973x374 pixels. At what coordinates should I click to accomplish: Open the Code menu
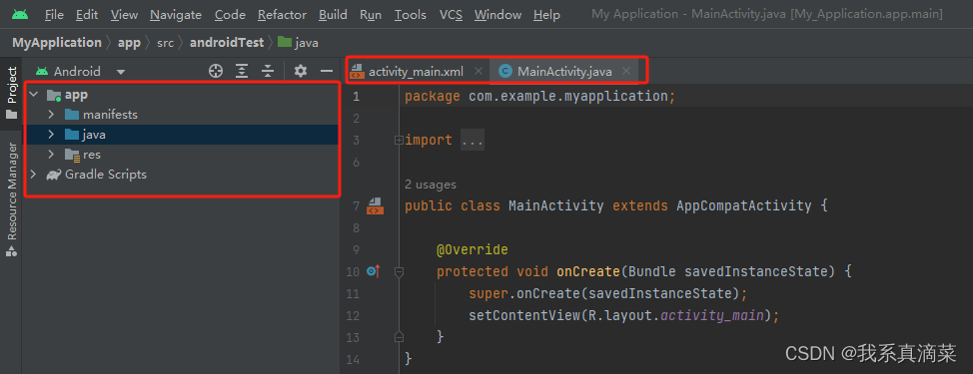tap(230, 15)
